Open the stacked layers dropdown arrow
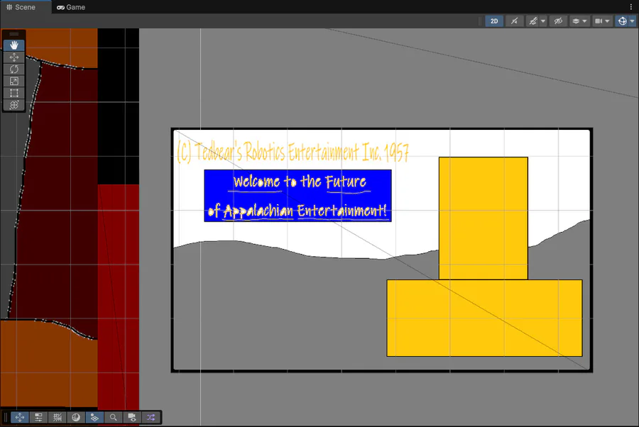 (585, 21)
